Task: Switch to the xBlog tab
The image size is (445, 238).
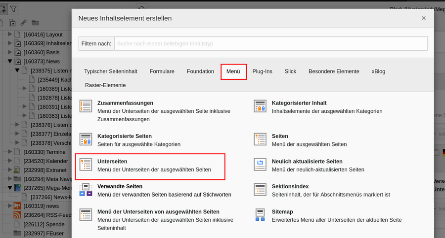Action: coord(378,71)
